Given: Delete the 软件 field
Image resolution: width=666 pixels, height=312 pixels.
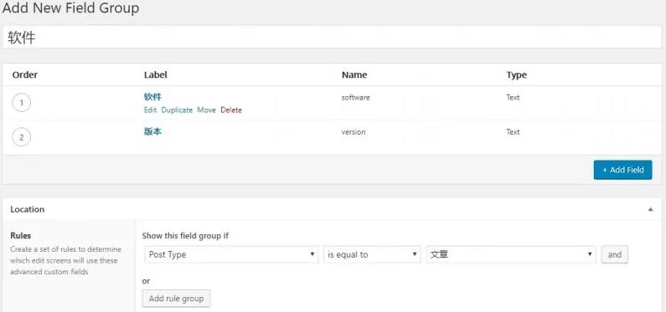Looking at the screenshot, I should coord(231,110).
